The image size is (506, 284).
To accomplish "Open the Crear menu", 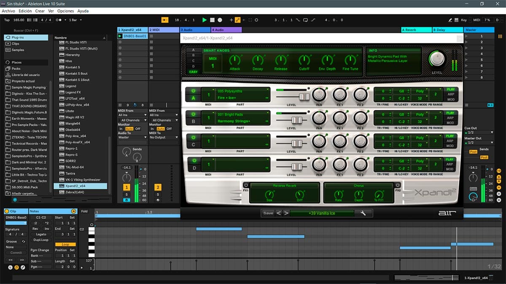I will [40, 11].
